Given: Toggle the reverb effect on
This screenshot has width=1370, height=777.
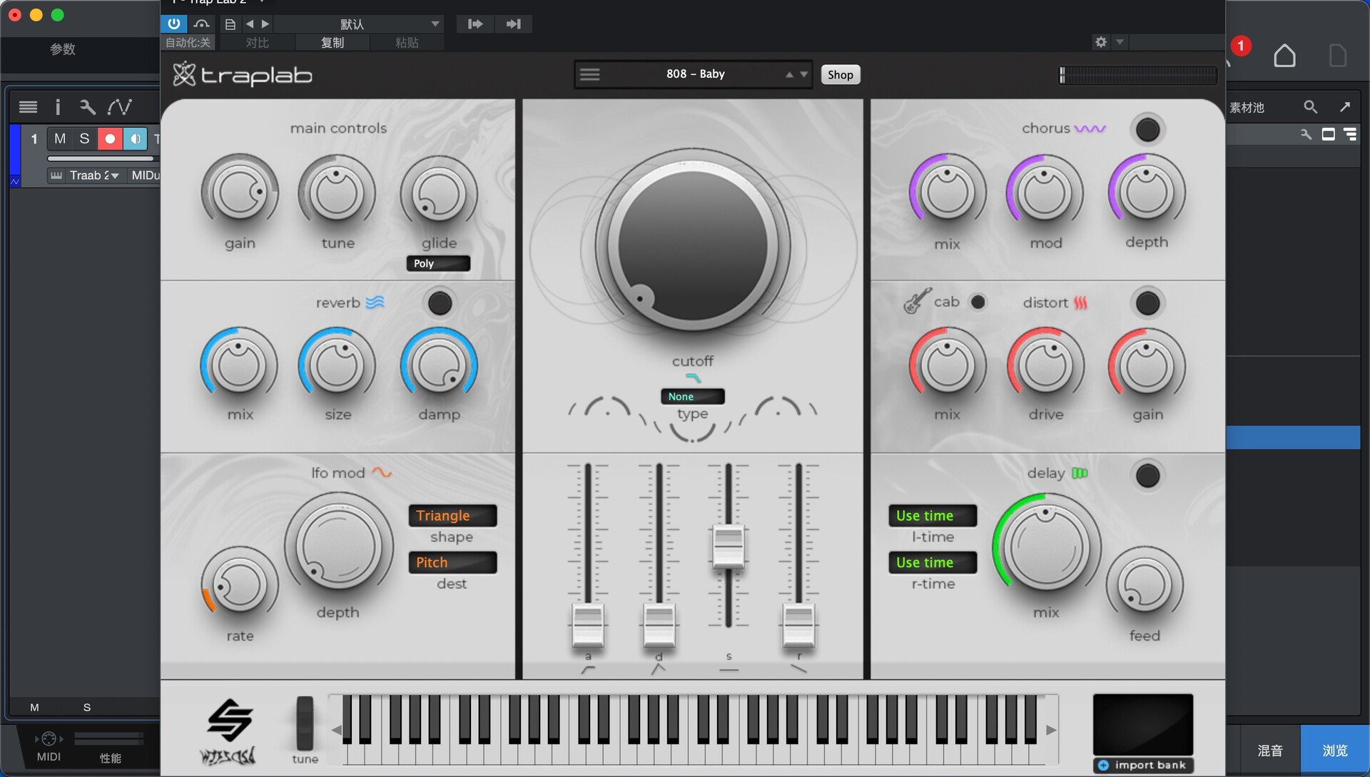Looking at the screenshot, I should 440,303.
